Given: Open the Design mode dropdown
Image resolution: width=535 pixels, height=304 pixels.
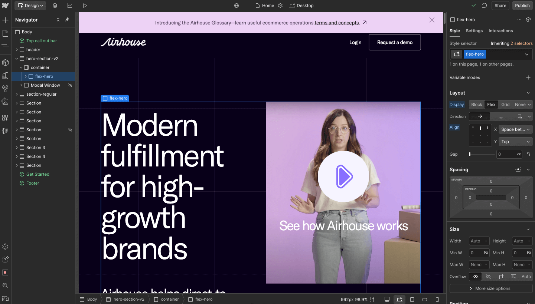Looking at the screenshot, I should [x=30, y=6].
